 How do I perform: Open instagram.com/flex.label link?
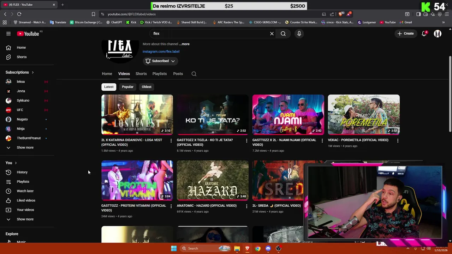(161, 52)
